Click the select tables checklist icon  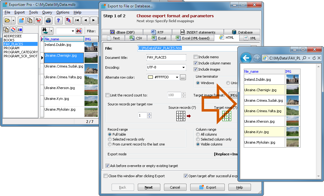[20, 30]
